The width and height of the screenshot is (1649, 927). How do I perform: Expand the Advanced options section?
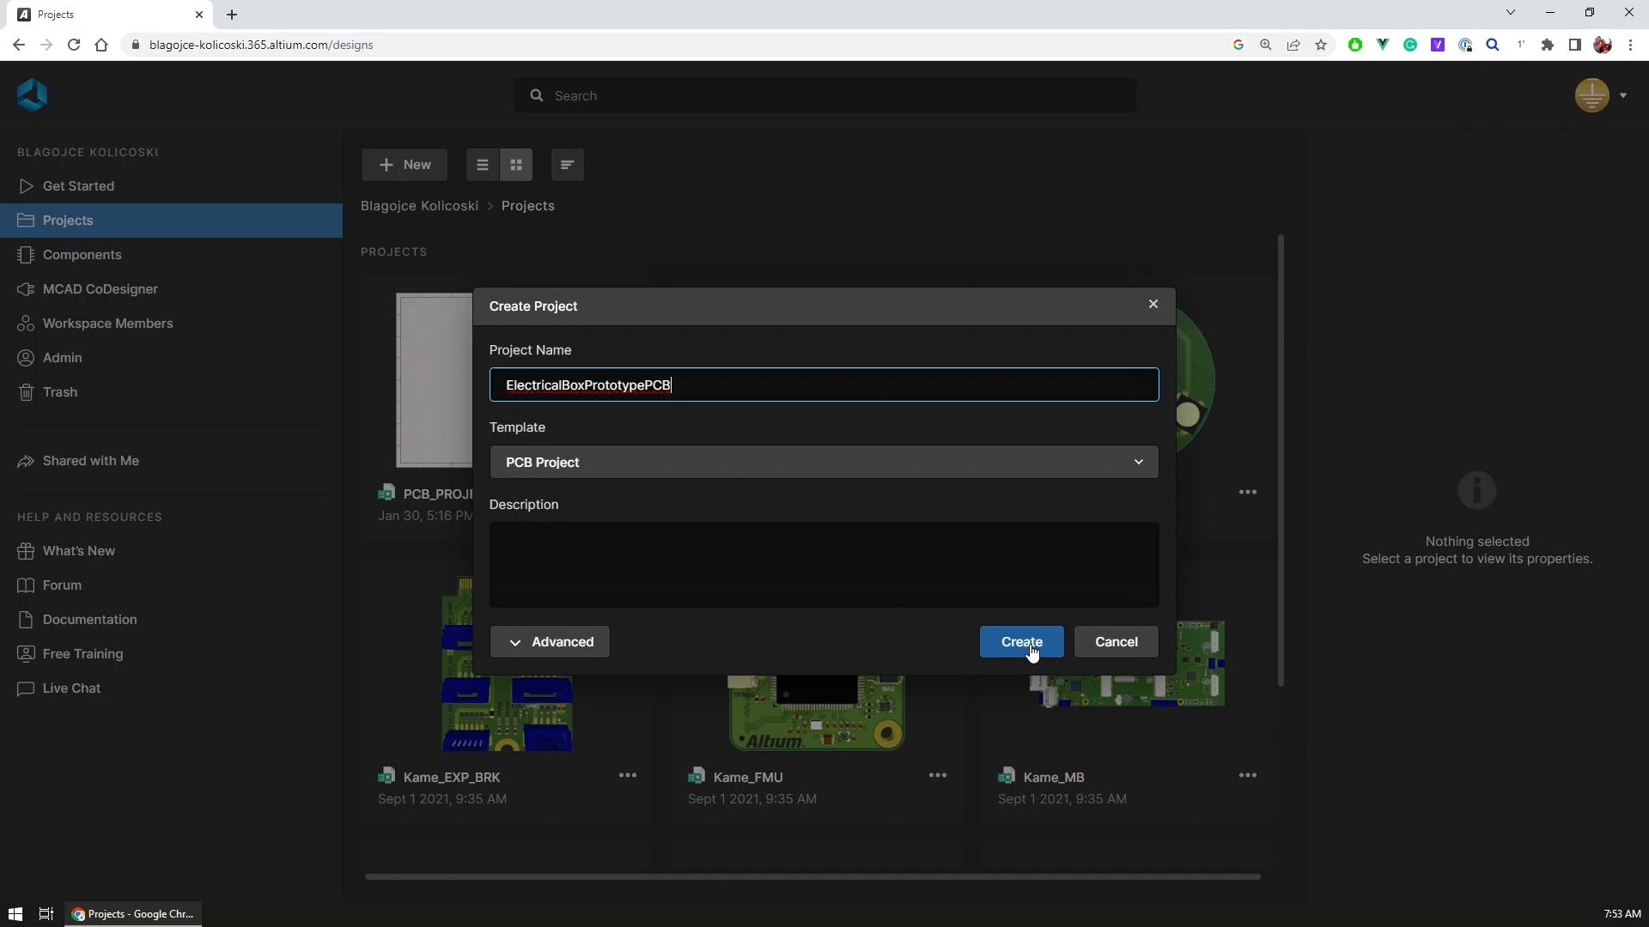[550, 642]
